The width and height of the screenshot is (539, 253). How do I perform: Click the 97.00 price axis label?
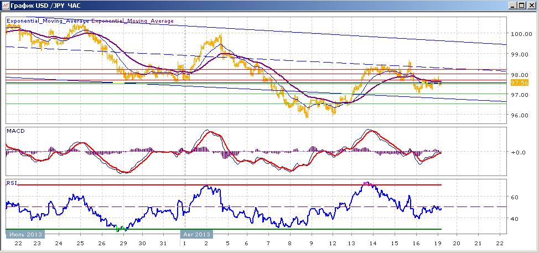pyautogui.click(x=520, y=95)
